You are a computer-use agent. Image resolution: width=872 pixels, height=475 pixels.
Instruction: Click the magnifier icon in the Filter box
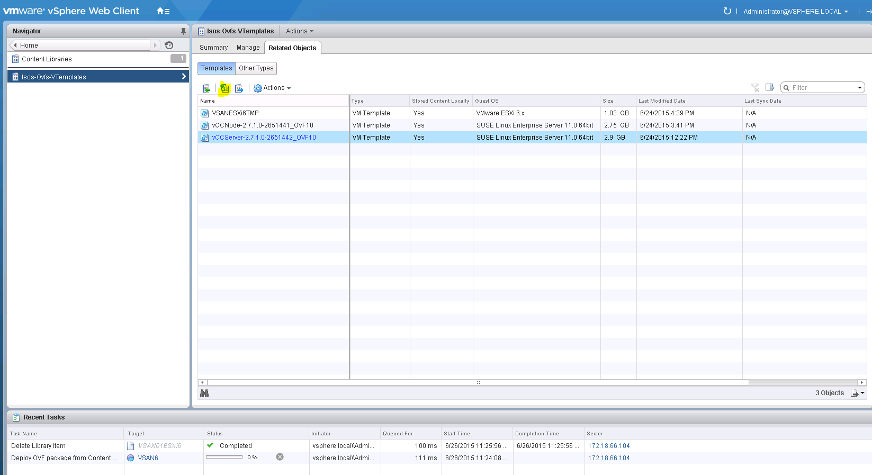click(x=787, y=88)
